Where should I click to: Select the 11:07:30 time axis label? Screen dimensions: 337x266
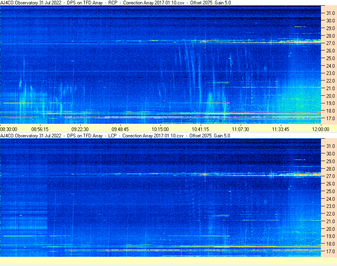[x=240, y=129]
